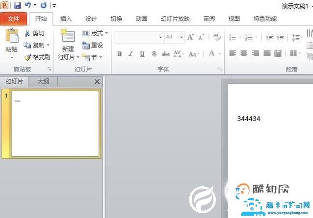Viewport: 313px width, 218px height.
Task: Align text left
Action: pos(233,53)
